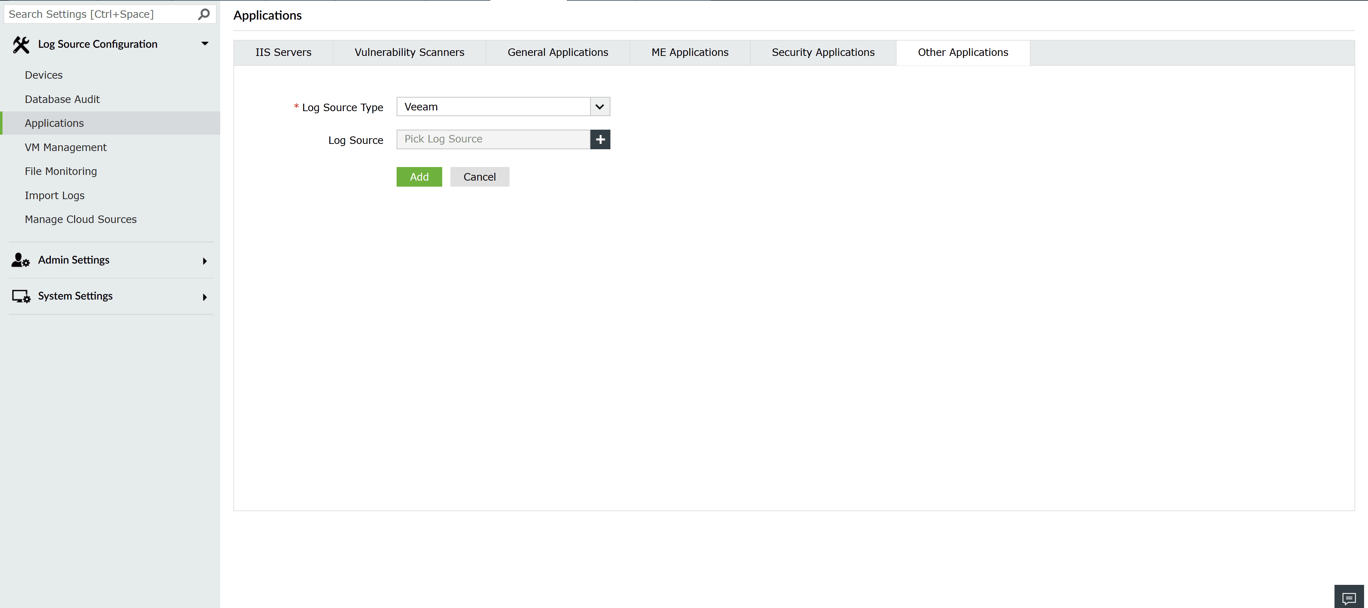Open the Devices page in the sidebar
The height and width of the screenshot is (608, 1368).
(x=43, y=75)
